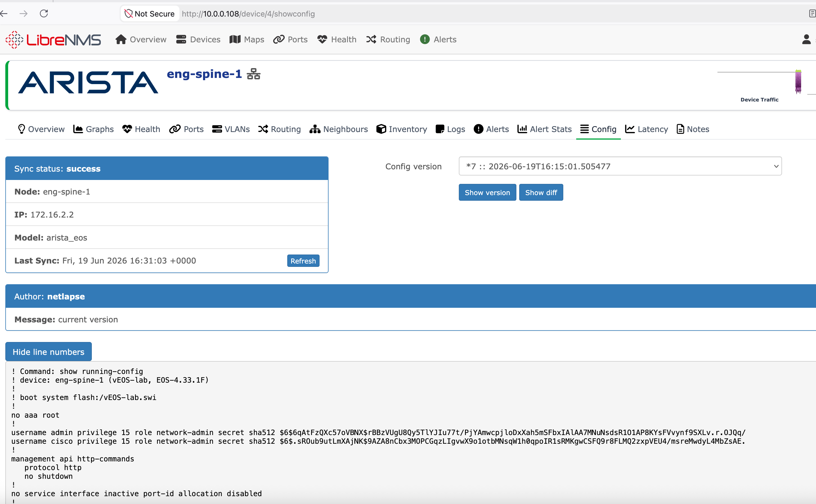Open the top navbar Ports menu
The width and height of the screenshot is (816, 504).
[290, 39]
